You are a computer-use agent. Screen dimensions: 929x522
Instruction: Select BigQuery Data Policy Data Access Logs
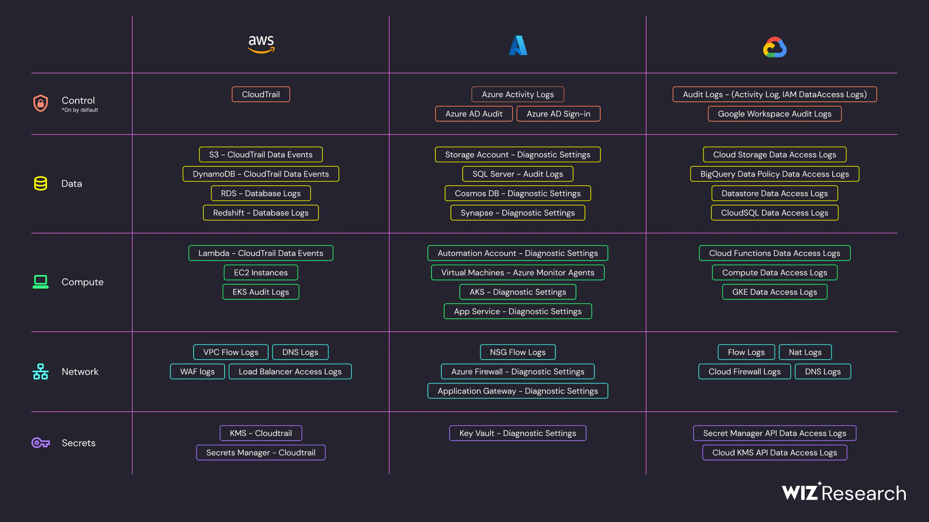point(775,174)
